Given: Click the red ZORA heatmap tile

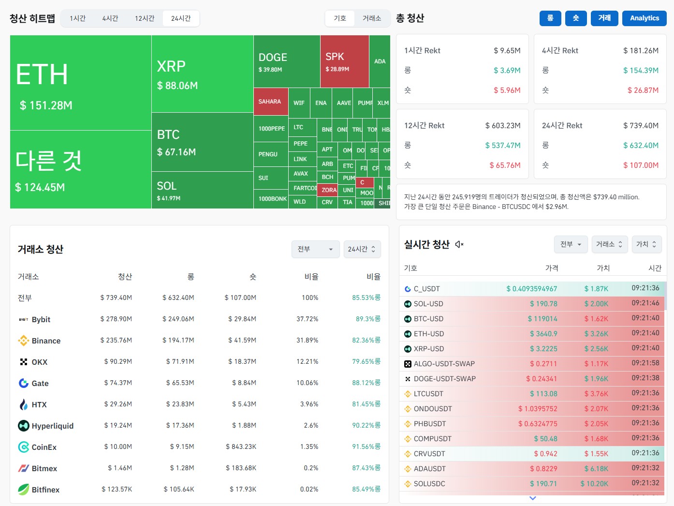Looking at the screenshot, I should tap(328, 190).
